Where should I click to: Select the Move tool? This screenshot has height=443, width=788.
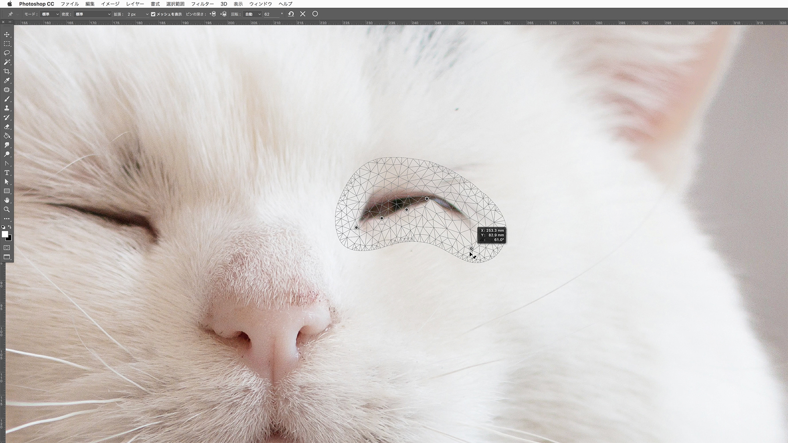[7, 35]
